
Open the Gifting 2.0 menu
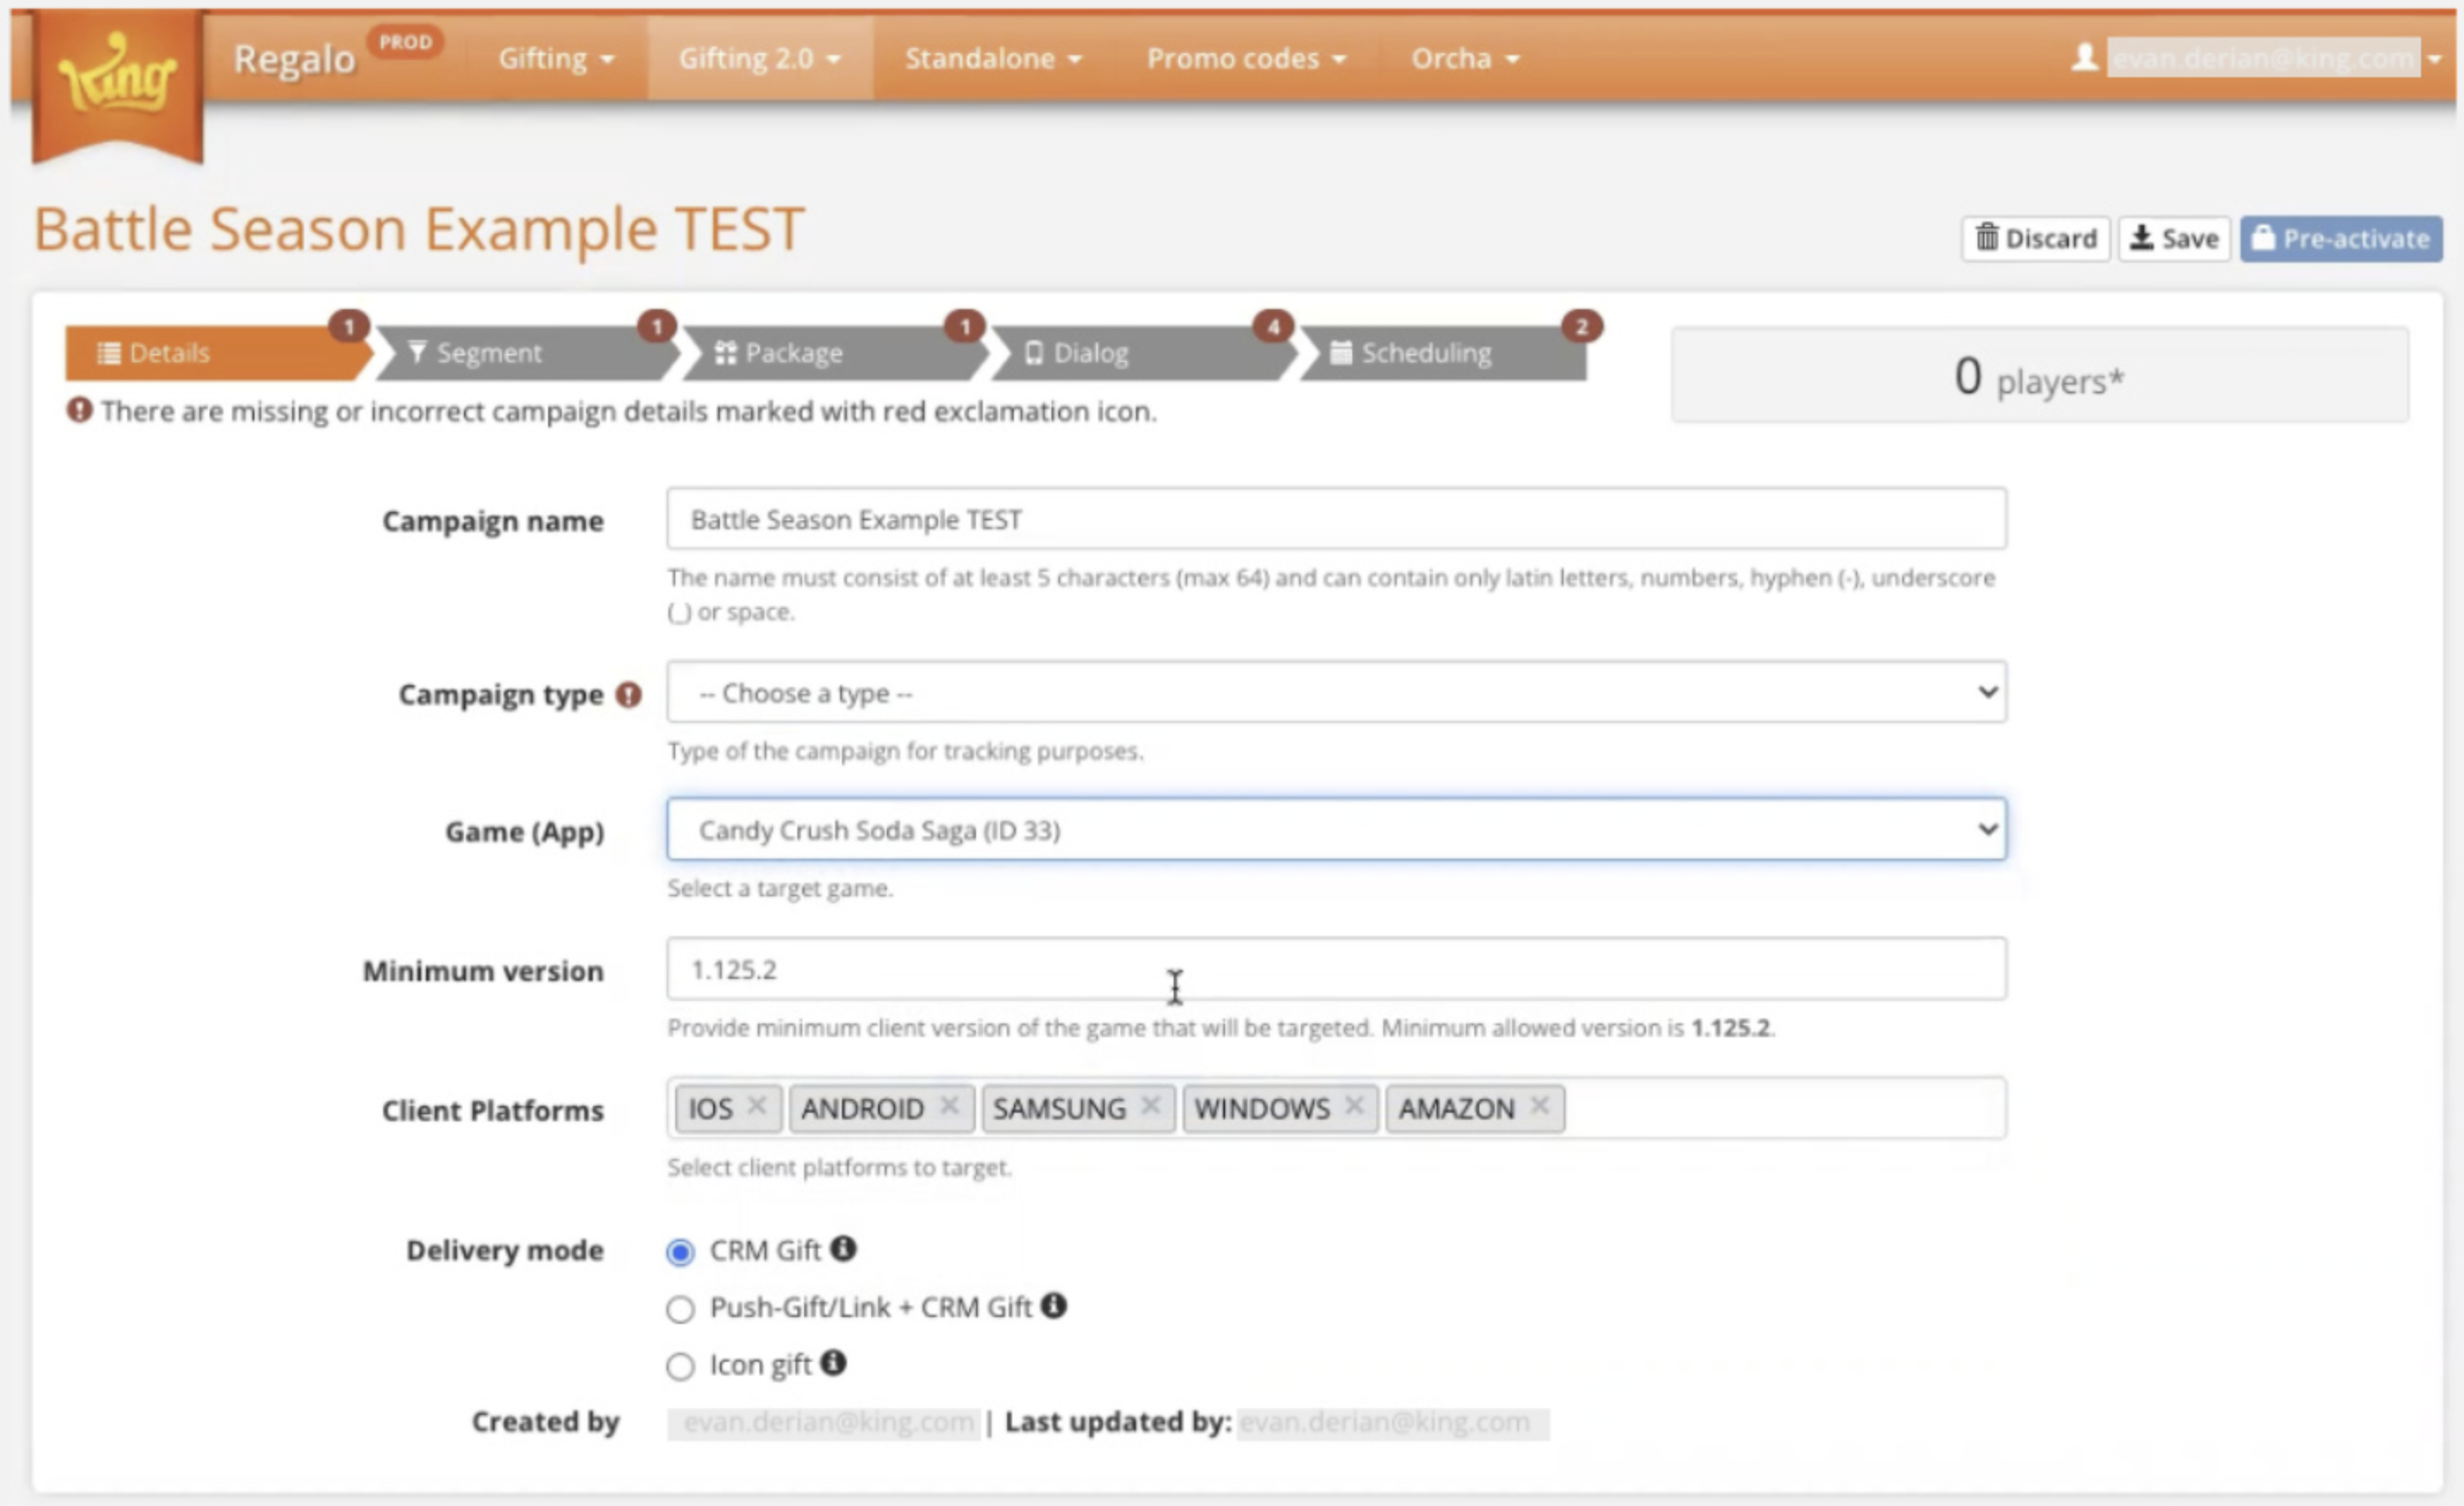pyautogui.click(x=759, y=58)
